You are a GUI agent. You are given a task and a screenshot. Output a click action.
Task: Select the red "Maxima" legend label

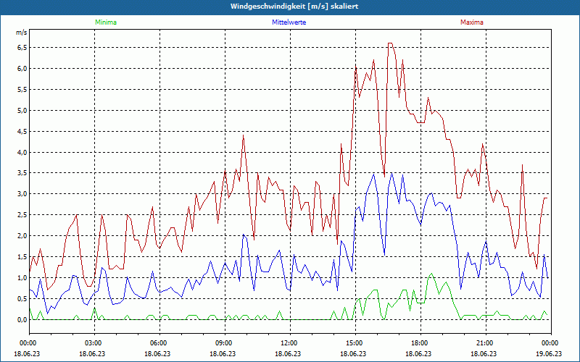pos(472,22)
